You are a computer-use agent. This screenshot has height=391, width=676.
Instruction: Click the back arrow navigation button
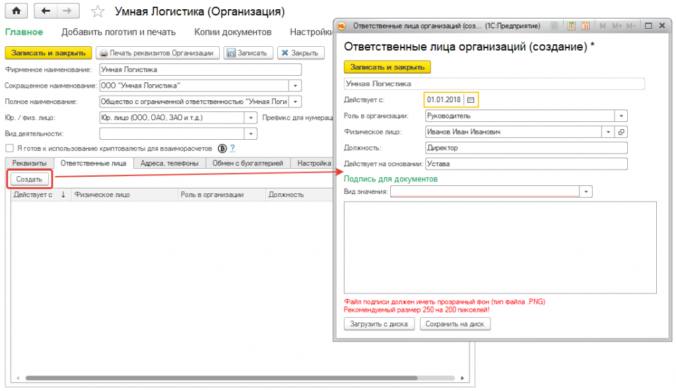[46, 11]
